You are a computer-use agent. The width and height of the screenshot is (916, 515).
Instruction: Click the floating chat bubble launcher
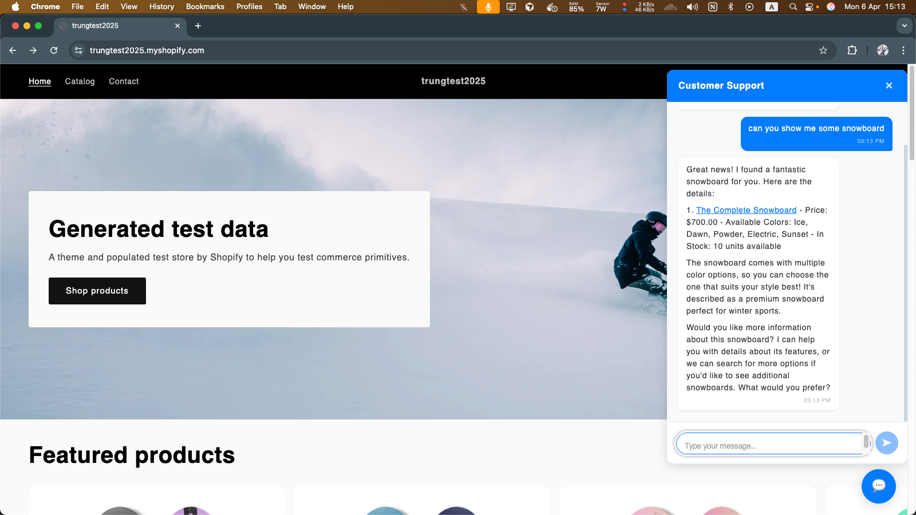(879, 486)
